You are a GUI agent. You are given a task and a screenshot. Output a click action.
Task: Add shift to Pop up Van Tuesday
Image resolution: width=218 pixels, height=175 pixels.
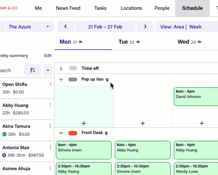pos(143,123)
